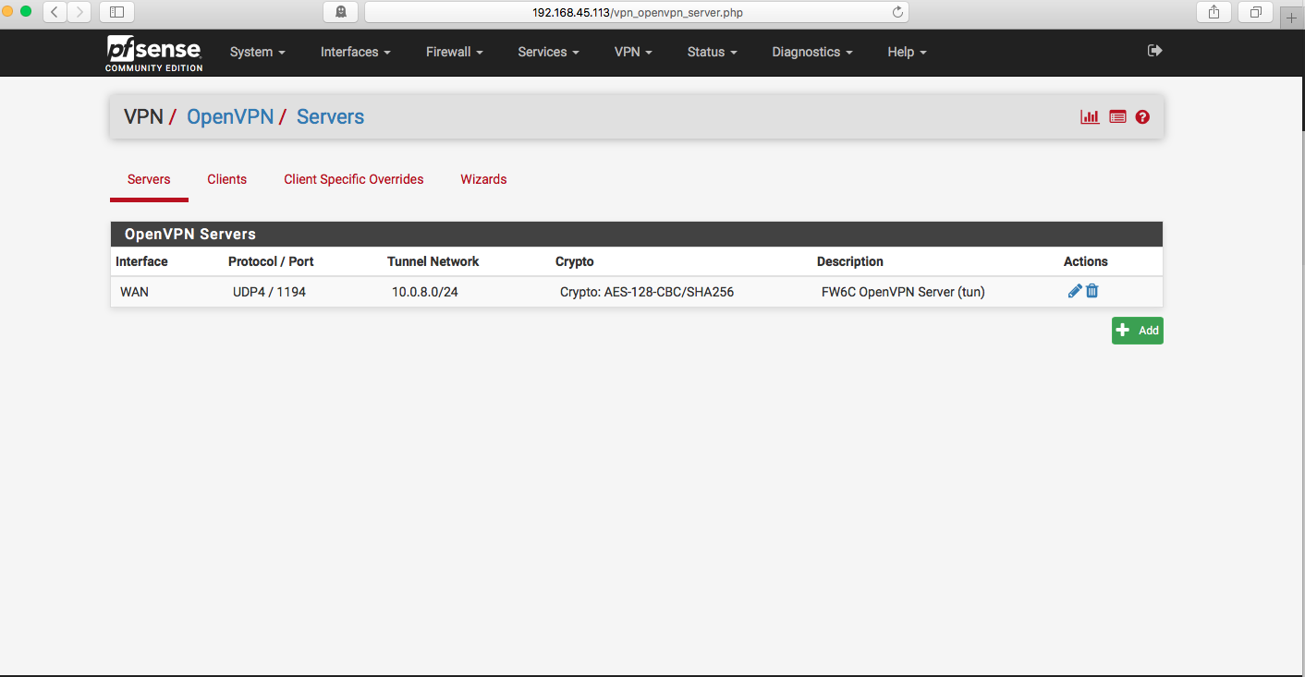This screenshot has width=1305, height=677.
Task: Open Safari share menu
Action: pos(1214,12)
